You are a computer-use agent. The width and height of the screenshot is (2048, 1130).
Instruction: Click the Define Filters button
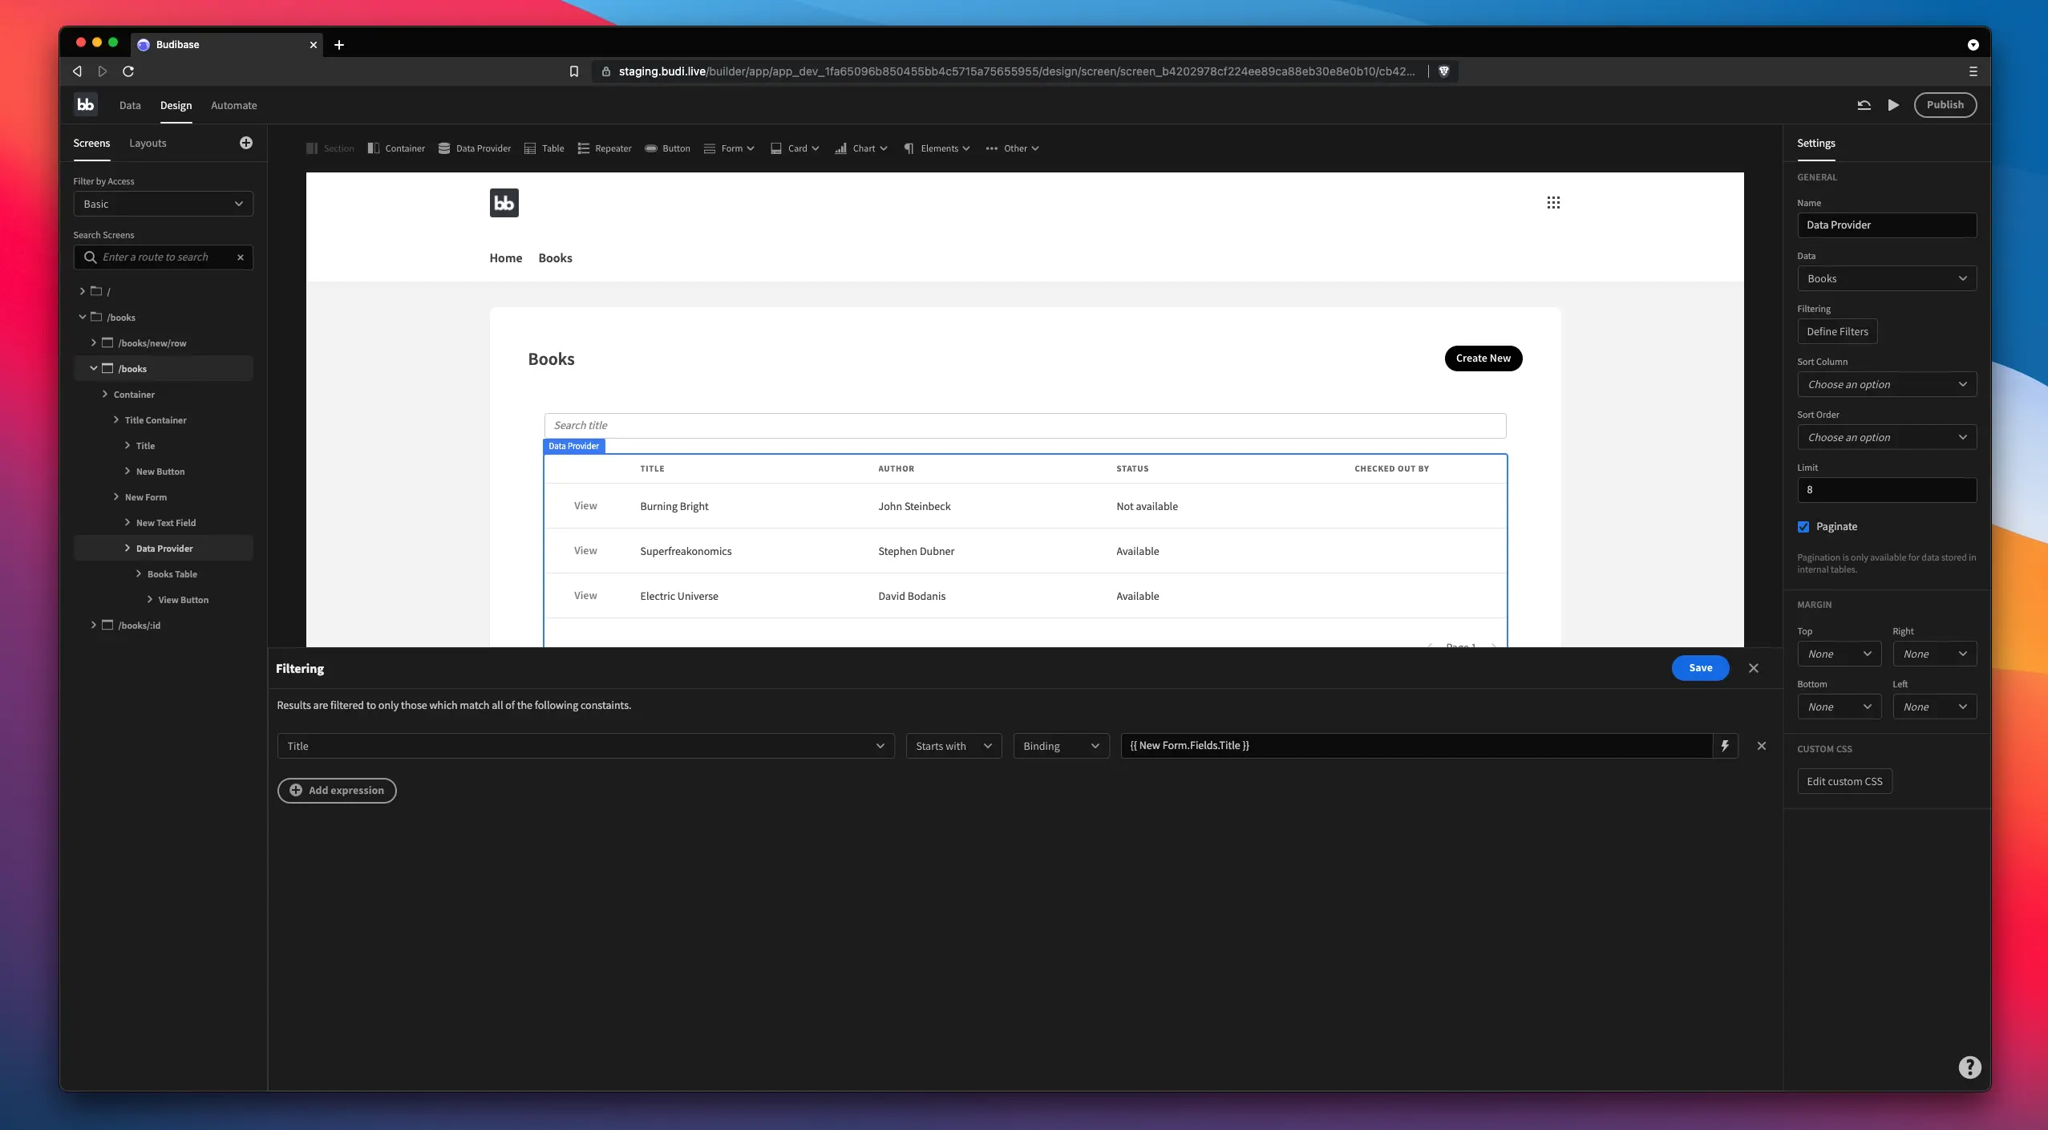pyautogui.click(x=1836, y=330)
